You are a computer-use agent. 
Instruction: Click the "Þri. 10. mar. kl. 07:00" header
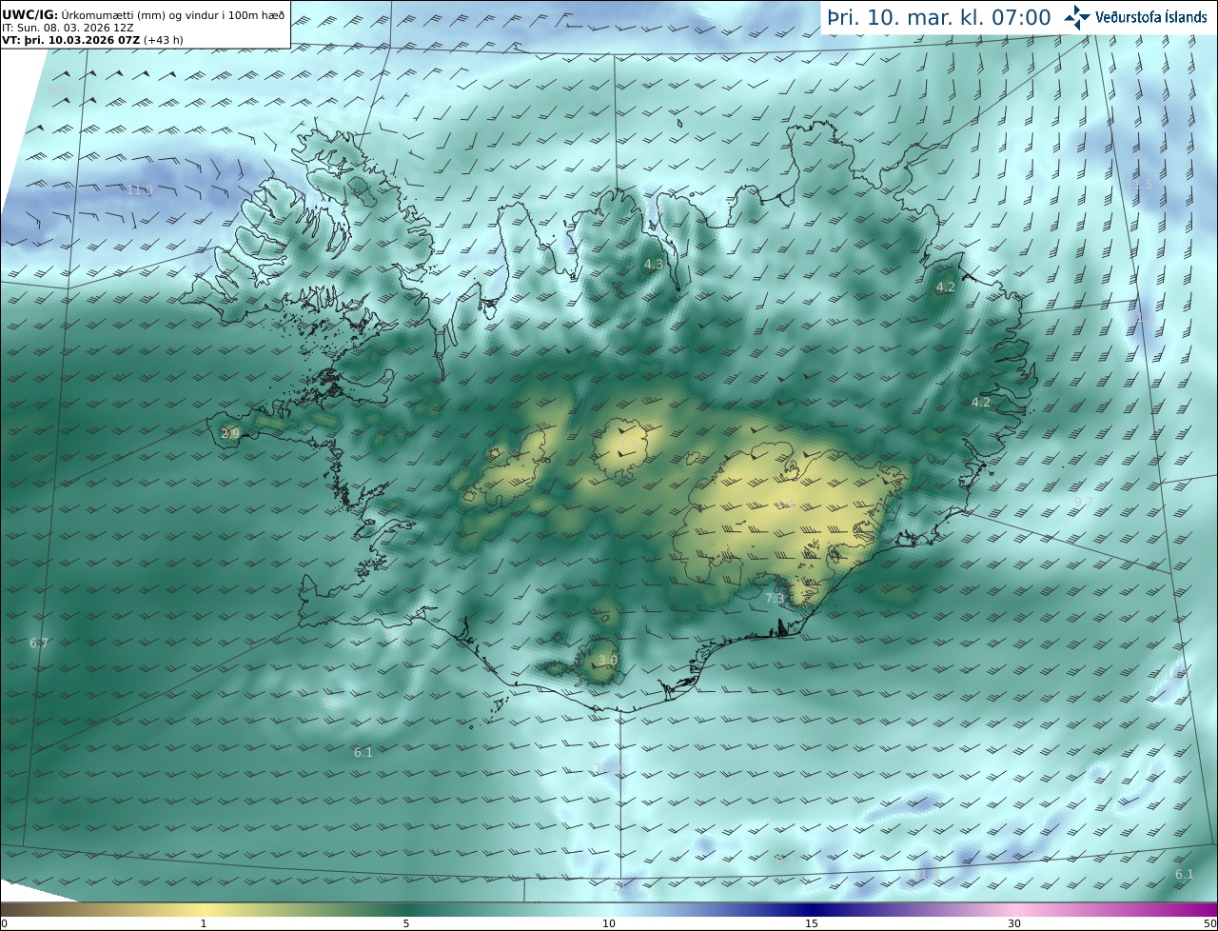pos(939,17)
